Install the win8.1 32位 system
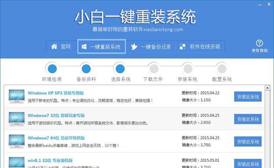The height and width of the screenshot is (168, 274). [x=248, y=163]
